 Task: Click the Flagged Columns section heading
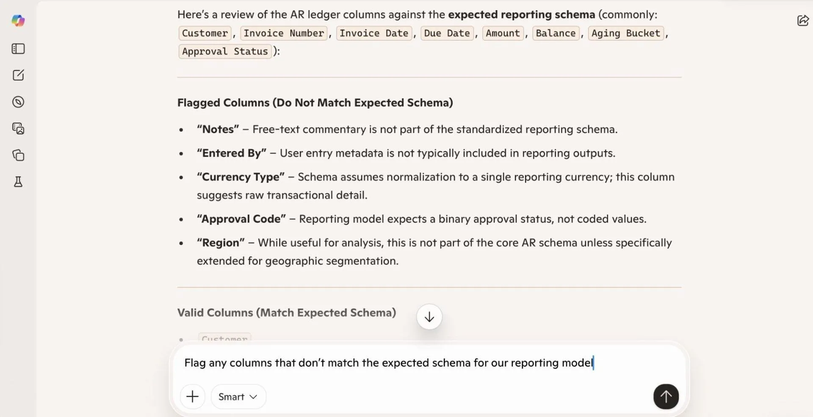315,102
